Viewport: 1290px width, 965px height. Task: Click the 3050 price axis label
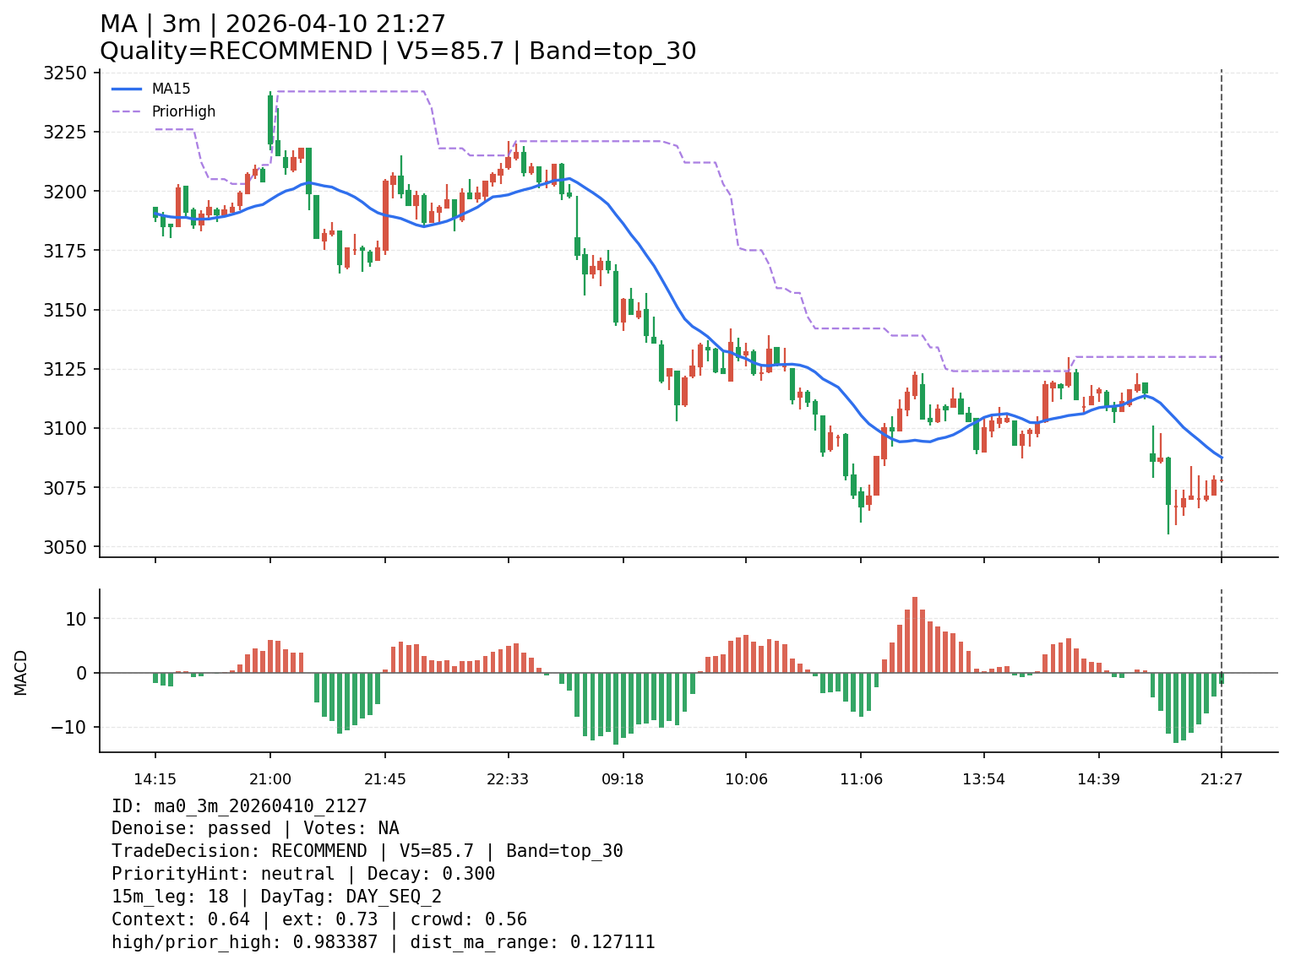(x=64, y=547)
